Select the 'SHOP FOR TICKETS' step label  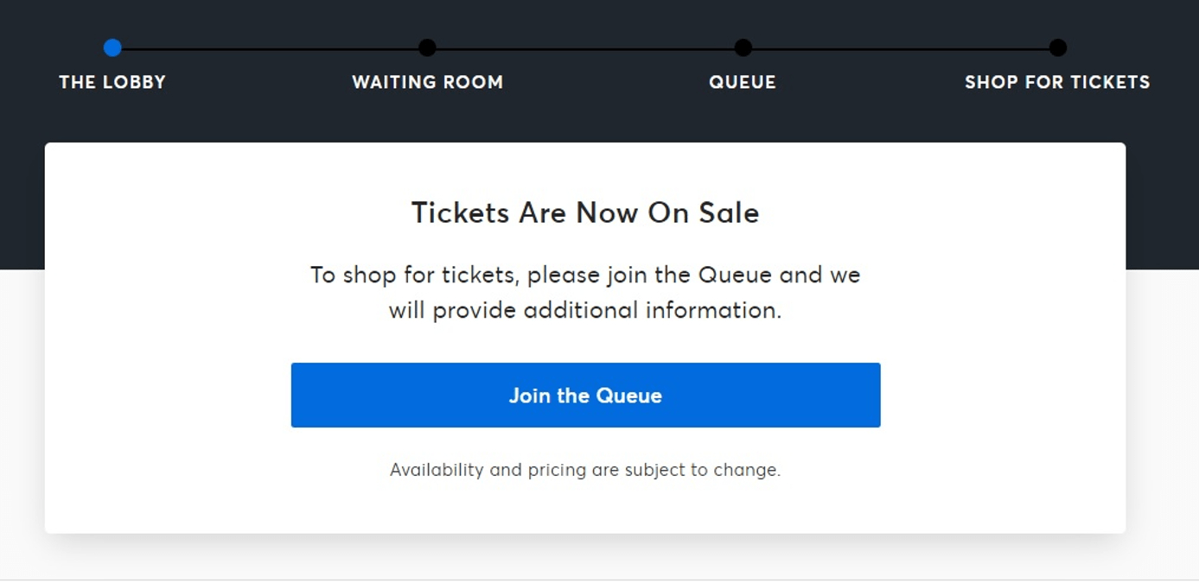pos(1056,82)
